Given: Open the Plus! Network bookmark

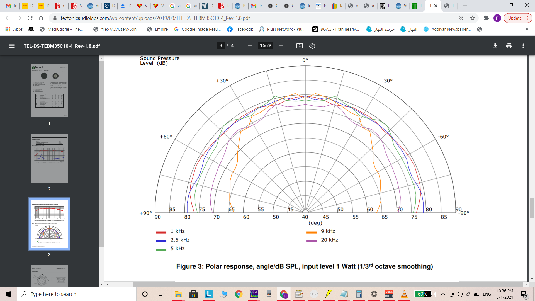Looking at the screenshot, I should tap(282, 29).
